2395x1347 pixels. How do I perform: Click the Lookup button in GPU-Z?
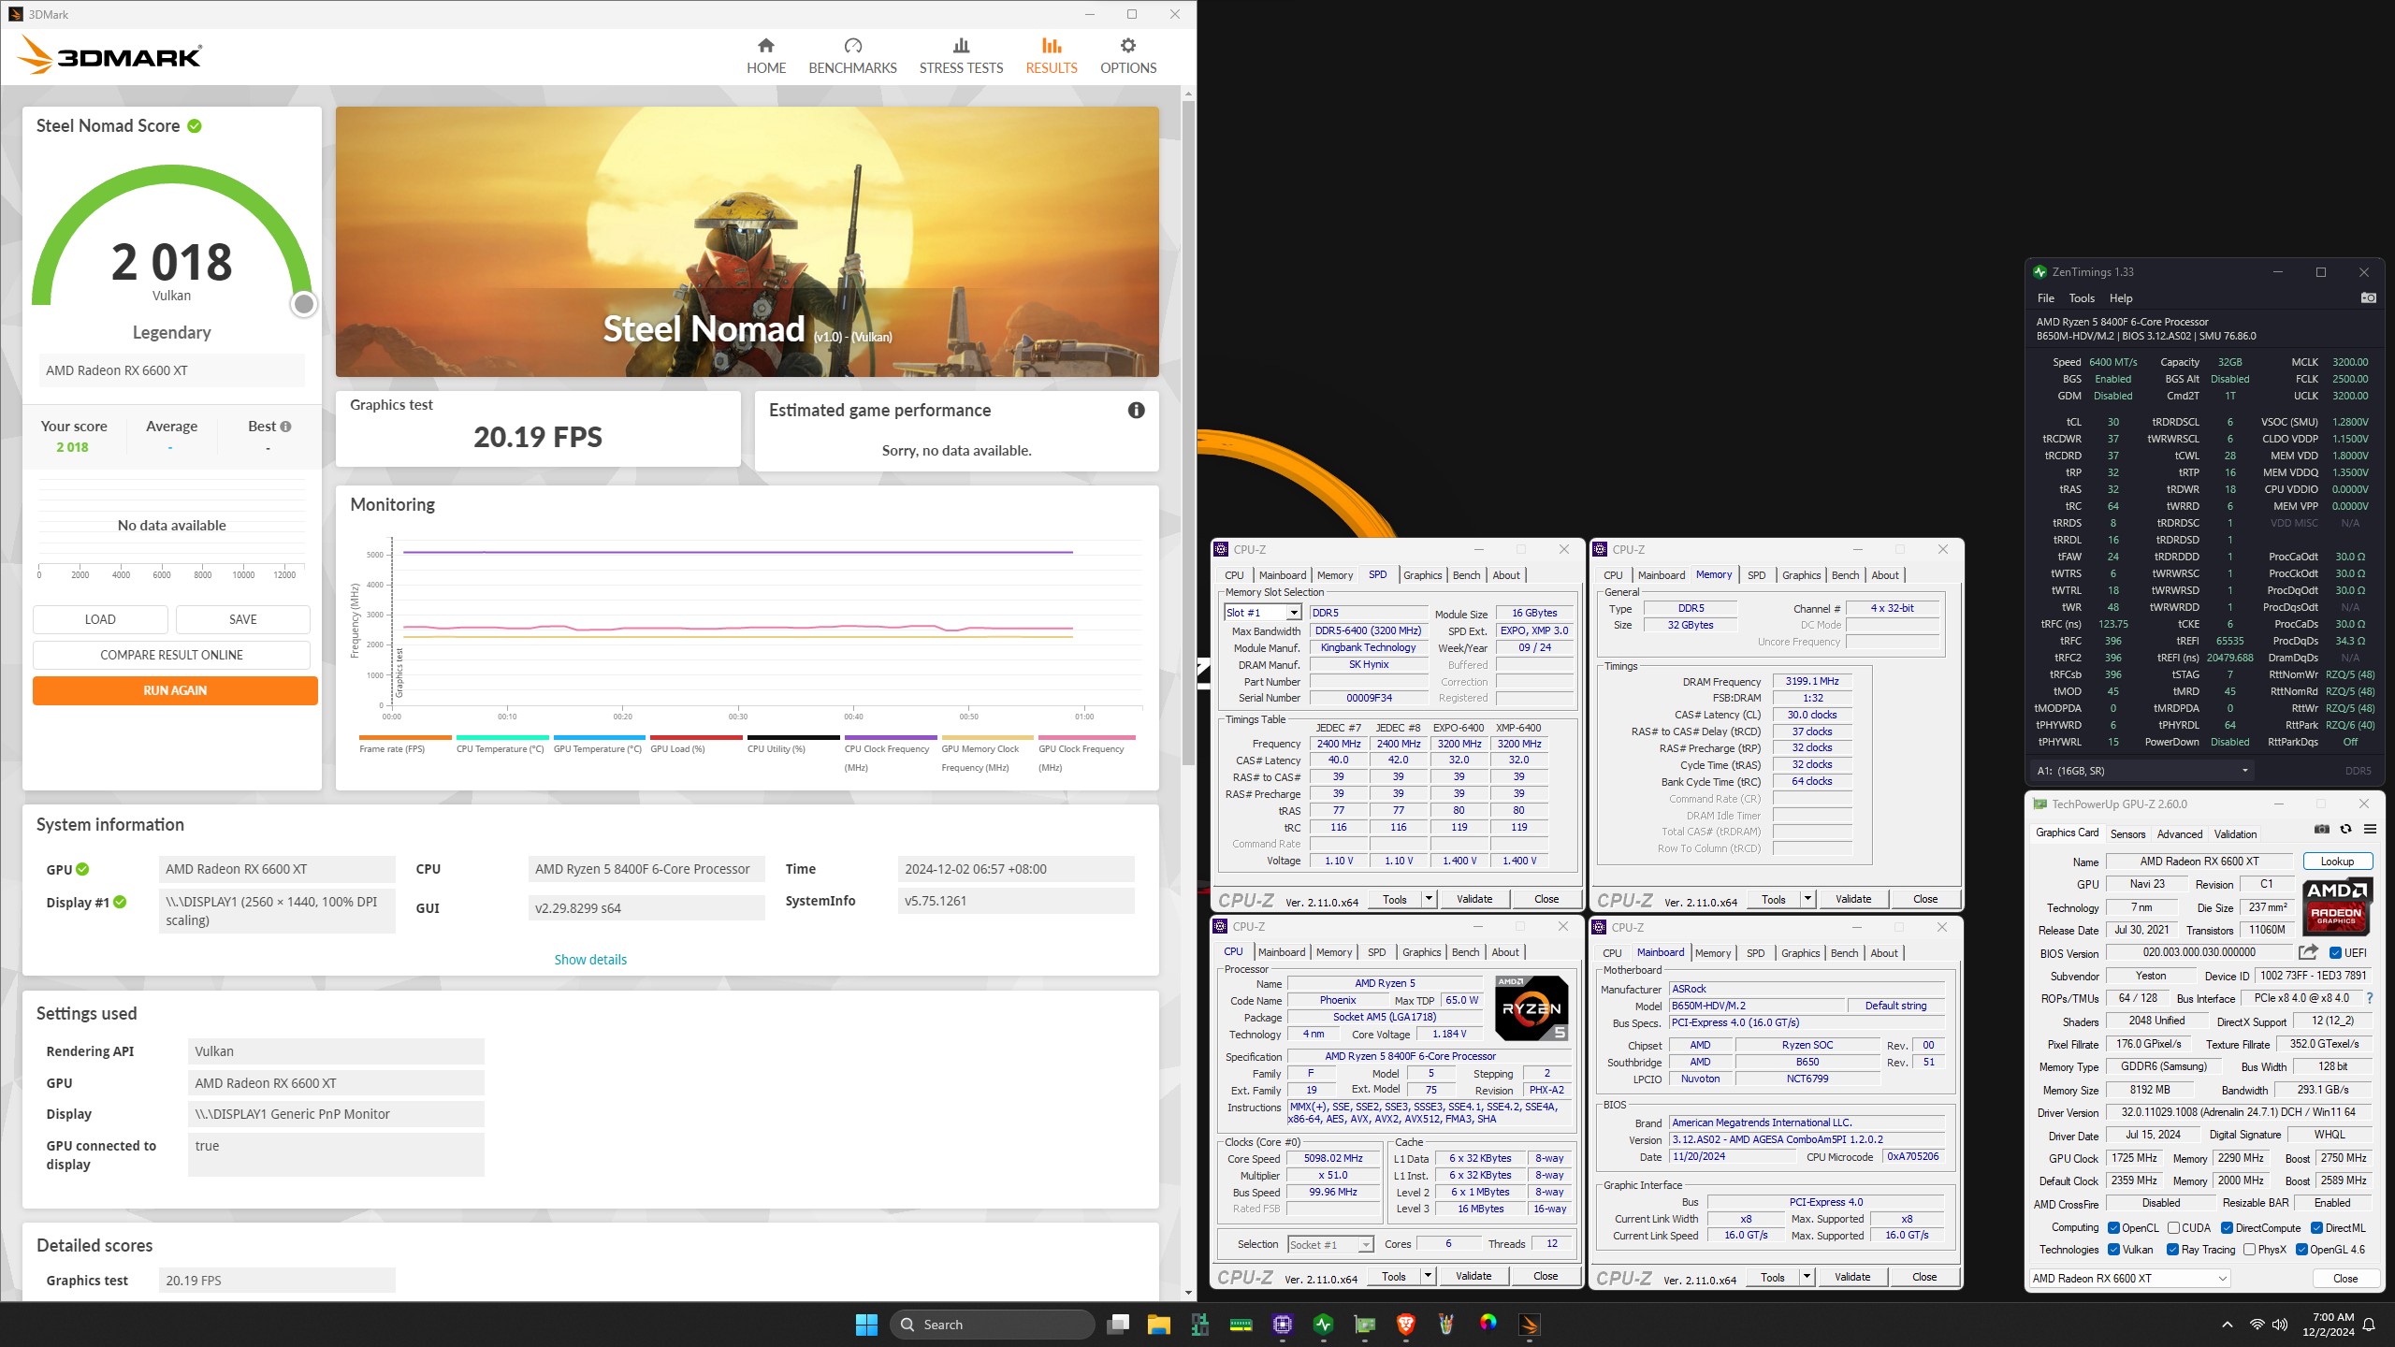click(2337, 862)
